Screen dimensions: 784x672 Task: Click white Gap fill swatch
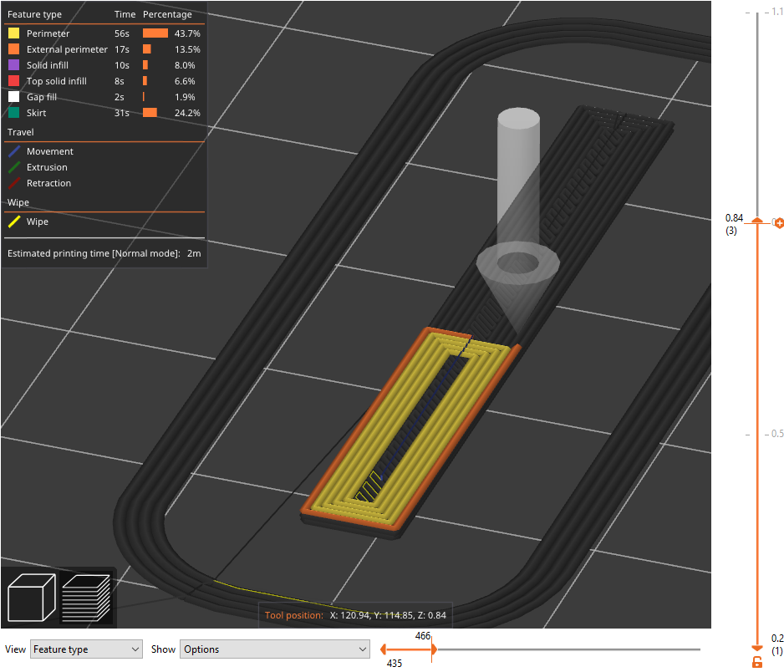14,97
